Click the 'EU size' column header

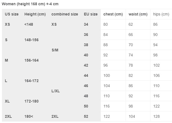tap(91, 14)
